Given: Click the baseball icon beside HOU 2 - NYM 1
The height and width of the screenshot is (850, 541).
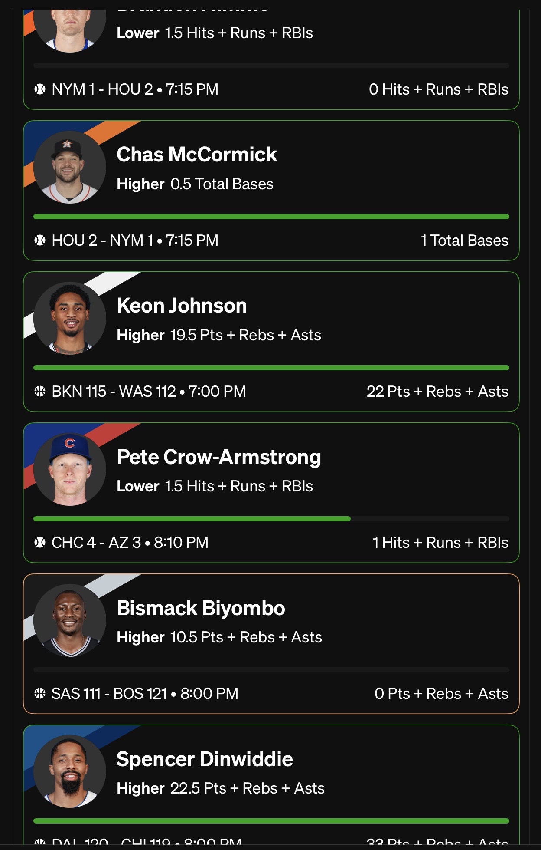Looking at the screenshot, I should 40,241.
